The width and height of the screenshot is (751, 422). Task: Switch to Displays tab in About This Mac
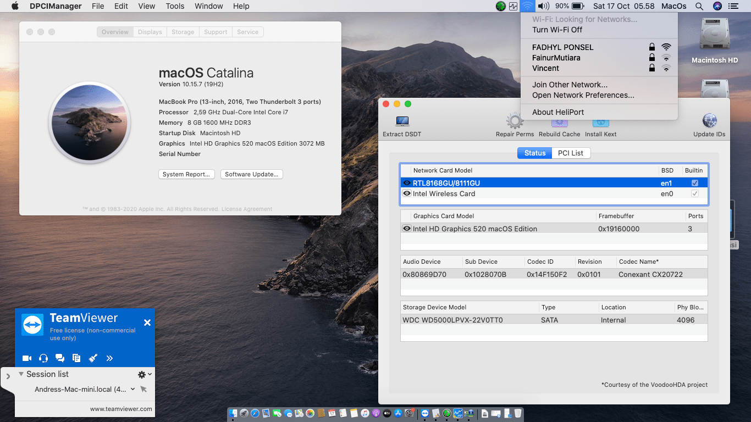150,32
